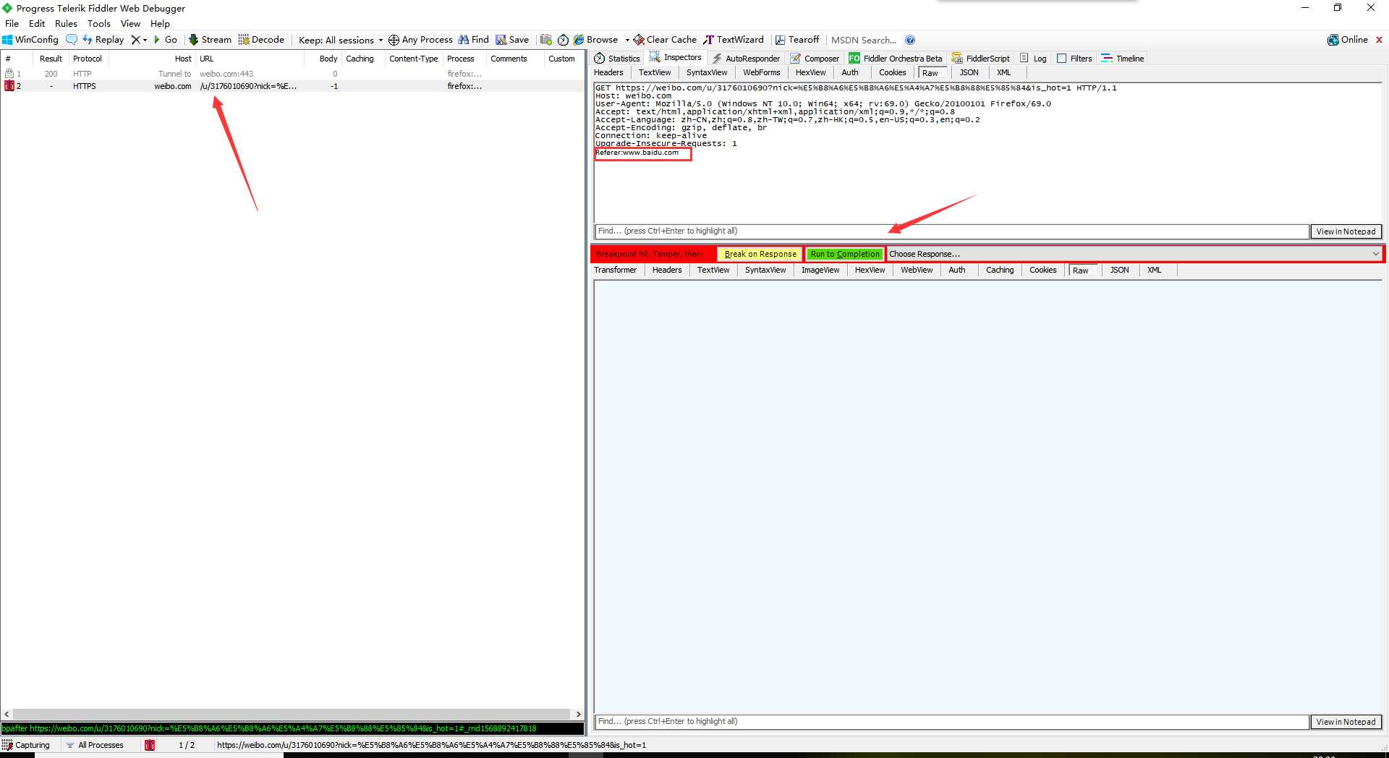Open Fiddler Orchestra Beta tab
Screen dimensions: 1389x758
[x=896, y=59]
